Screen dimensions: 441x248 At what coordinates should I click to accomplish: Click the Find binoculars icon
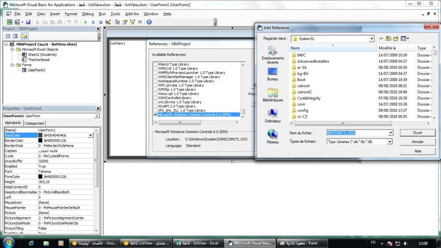60,22
